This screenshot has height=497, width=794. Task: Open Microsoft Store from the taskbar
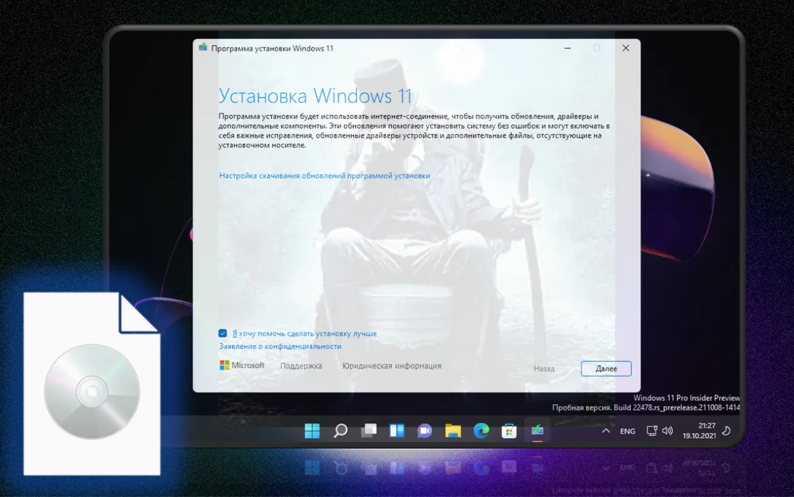pyautogui.click(x=509, y=431)
